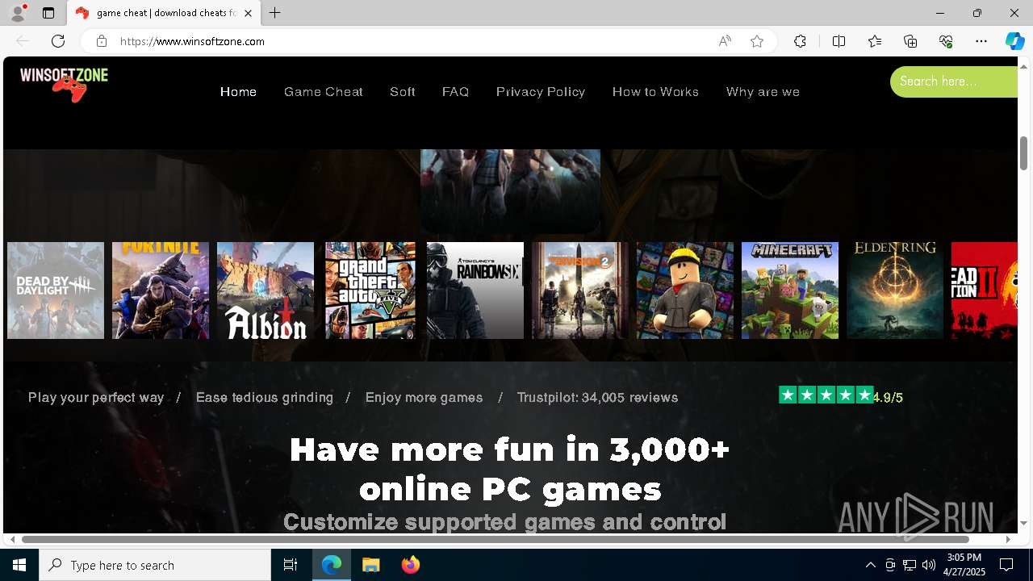The height and width of the screenshot is (581, 1033).
Task: Select the Grand Theft Auto V thumbnail
Action: click(x=370, y=290)
